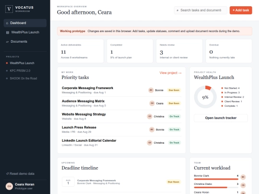
Task: Click the Aug 1 date badge
Action: pyautogui.click(x=68, y=182)
